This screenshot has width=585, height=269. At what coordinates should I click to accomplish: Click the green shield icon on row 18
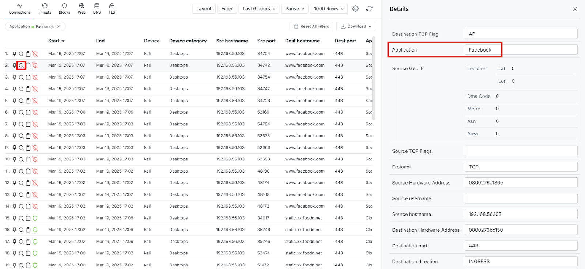point(35,253)
